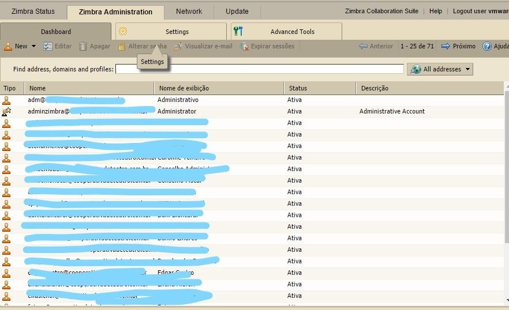Click 'Ativa' status in Administrativo row

coord(294,100)
